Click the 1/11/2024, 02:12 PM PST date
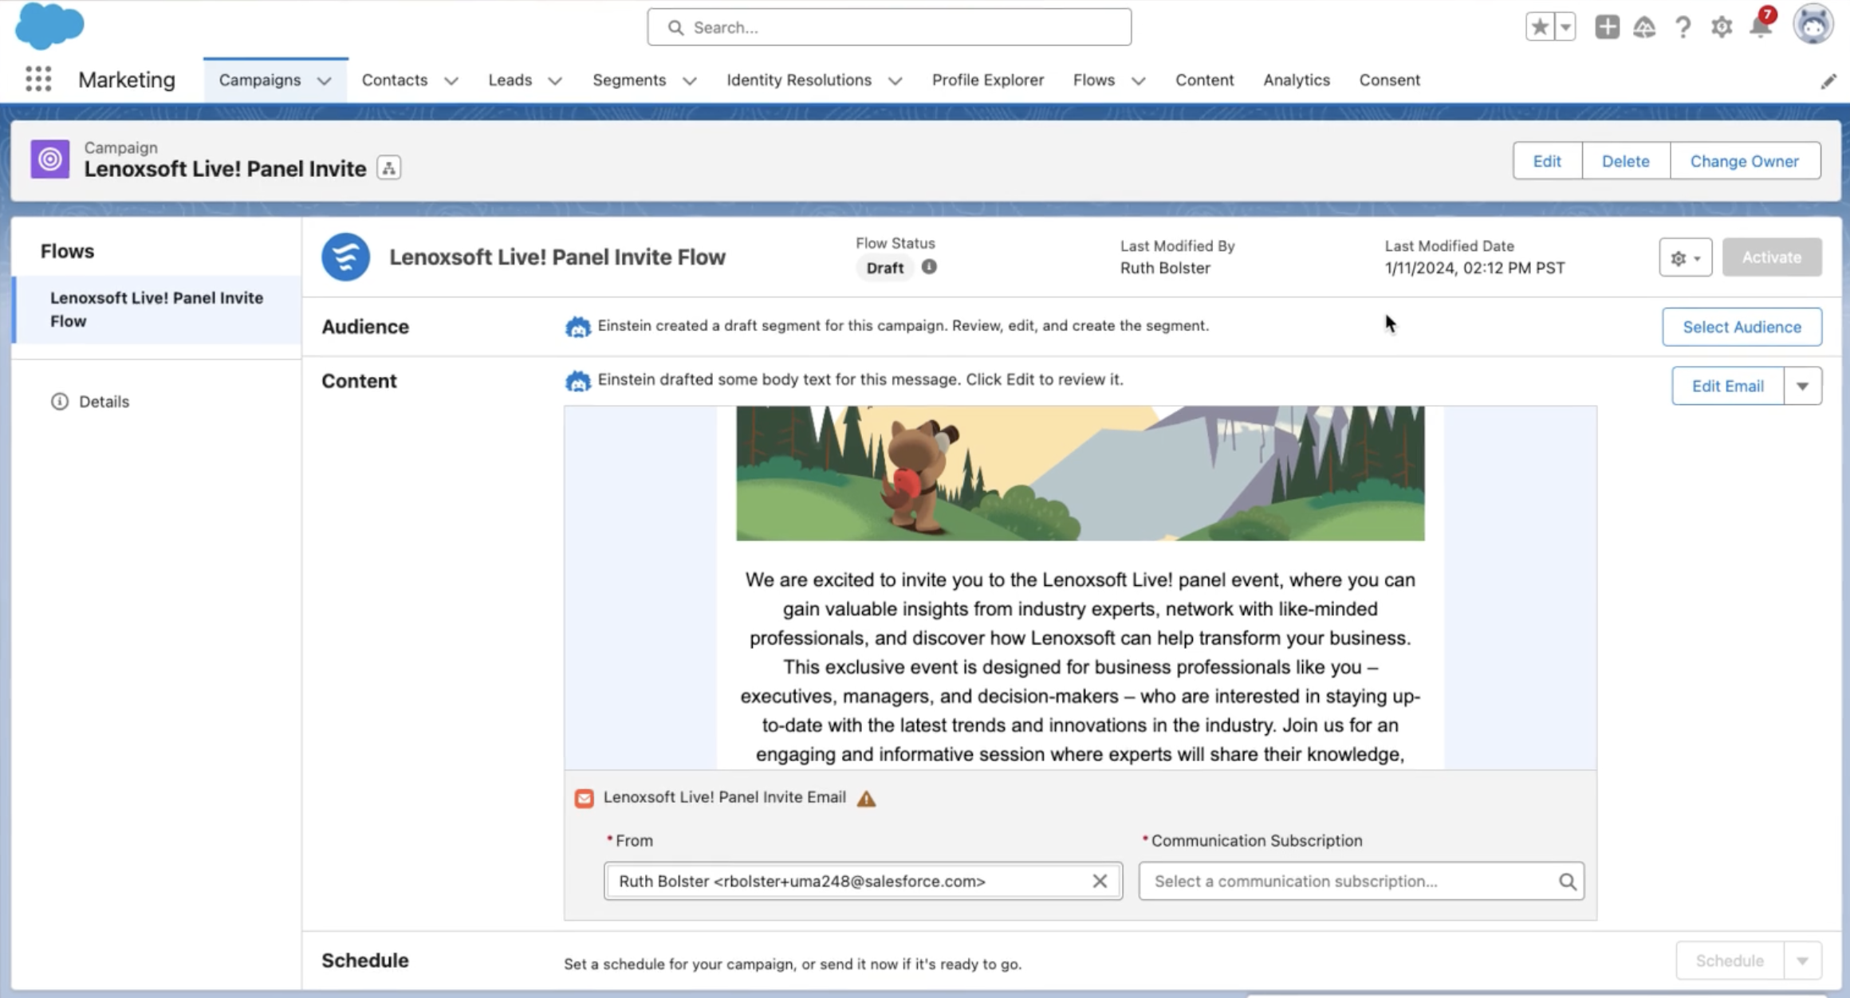 click(1474, 268)
